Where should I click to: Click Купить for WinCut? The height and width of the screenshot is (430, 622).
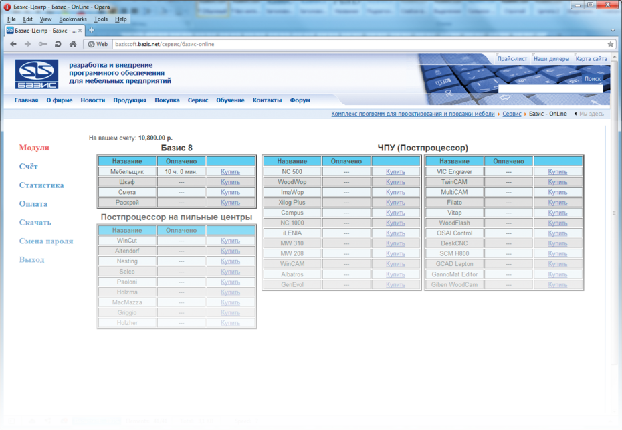[231, 241]
